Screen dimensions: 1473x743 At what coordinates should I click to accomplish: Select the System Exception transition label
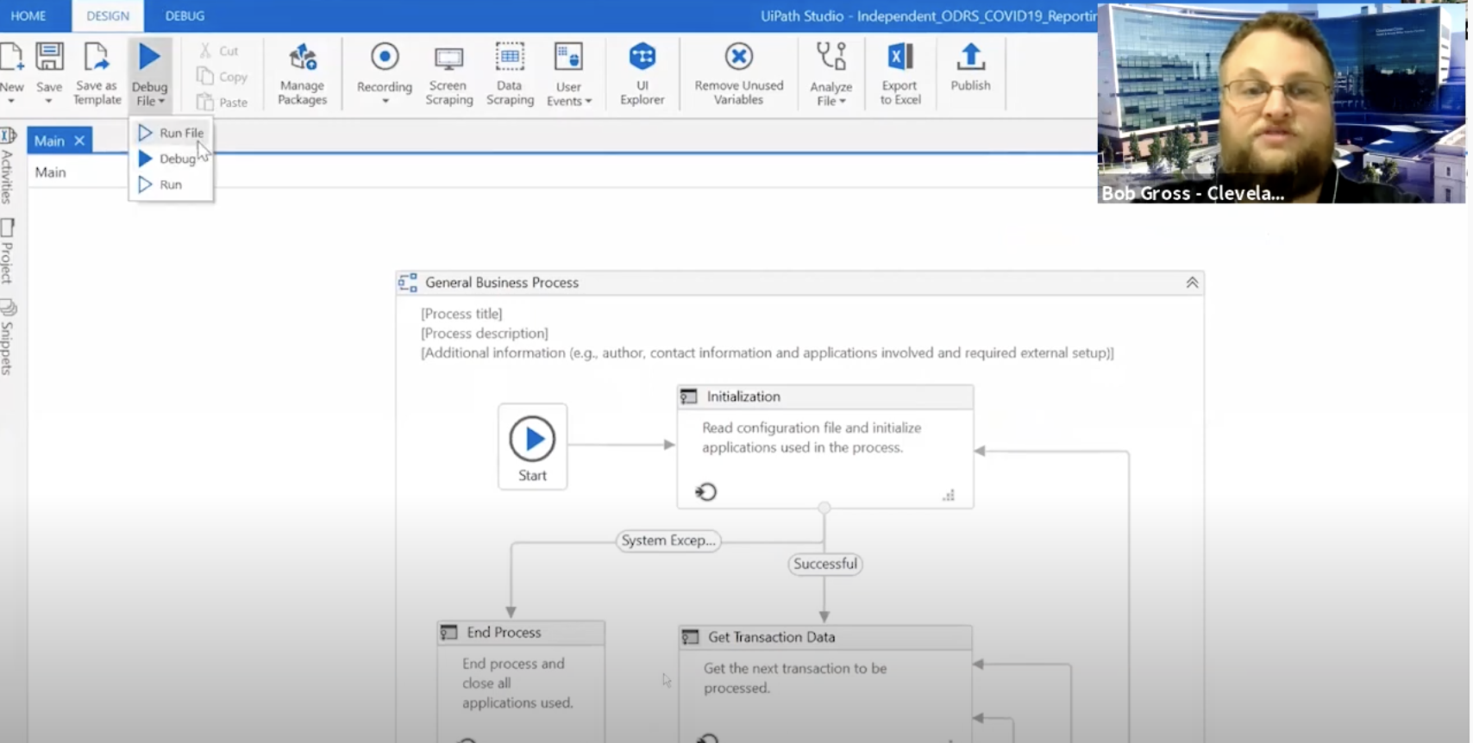[668, 540]
